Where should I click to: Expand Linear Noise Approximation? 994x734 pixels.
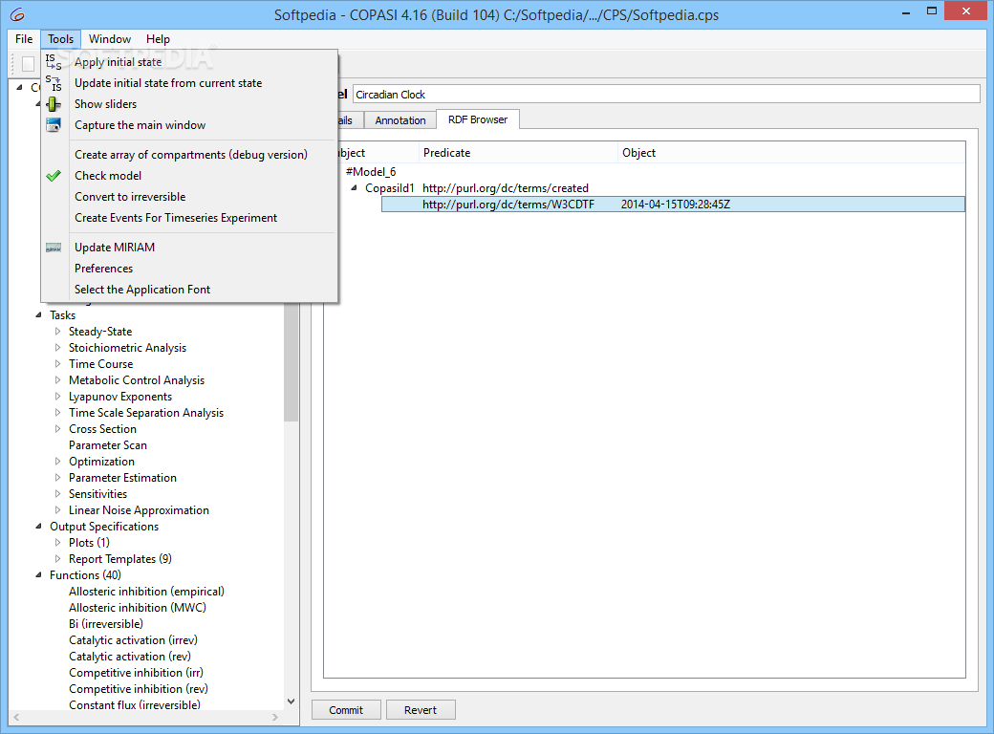pyautogui.click(x=57, y=510)
